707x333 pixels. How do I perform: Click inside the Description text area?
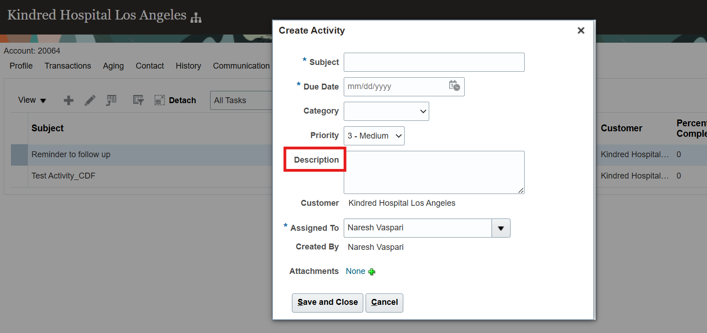(x=434, y=173)
